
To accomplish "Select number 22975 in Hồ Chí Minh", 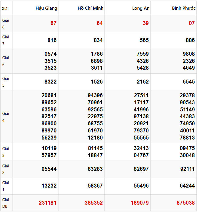I will pyautogui.click(x=95, y=117).
